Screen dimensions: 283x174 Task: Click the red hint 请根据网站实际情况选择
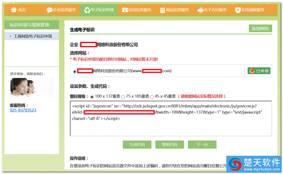click(x=201, y=96)
